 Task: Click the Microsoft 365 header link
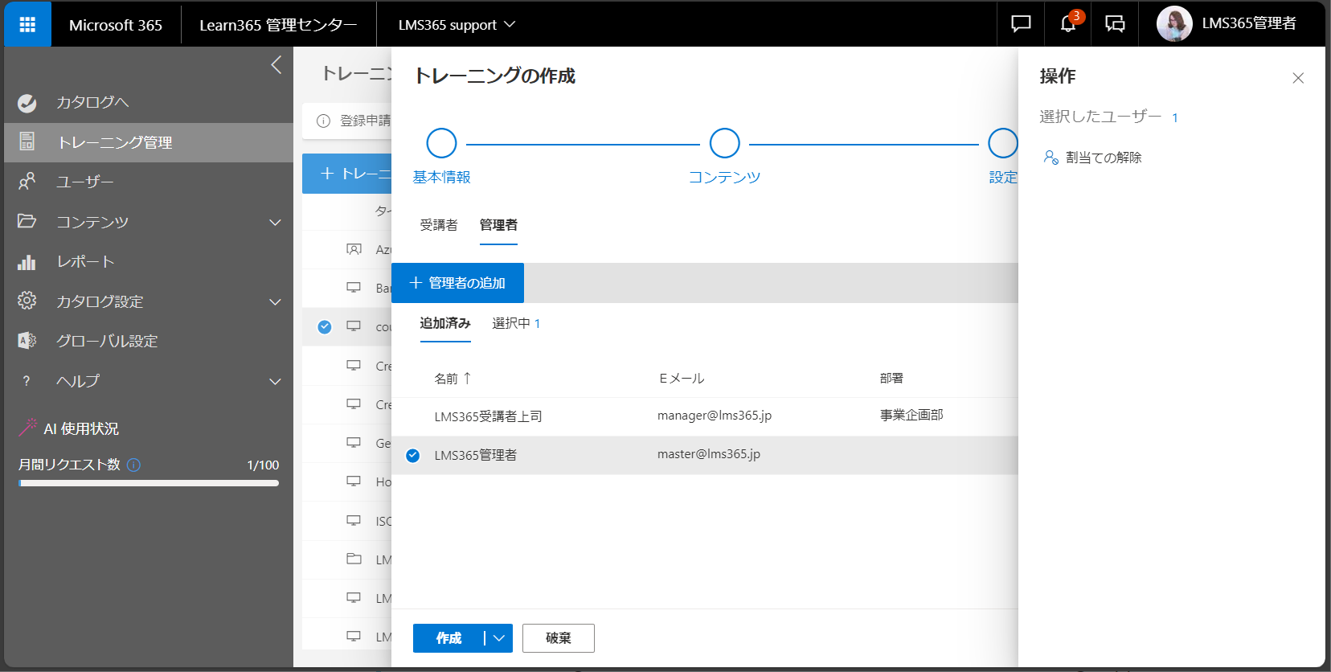(x=116, y=25)
